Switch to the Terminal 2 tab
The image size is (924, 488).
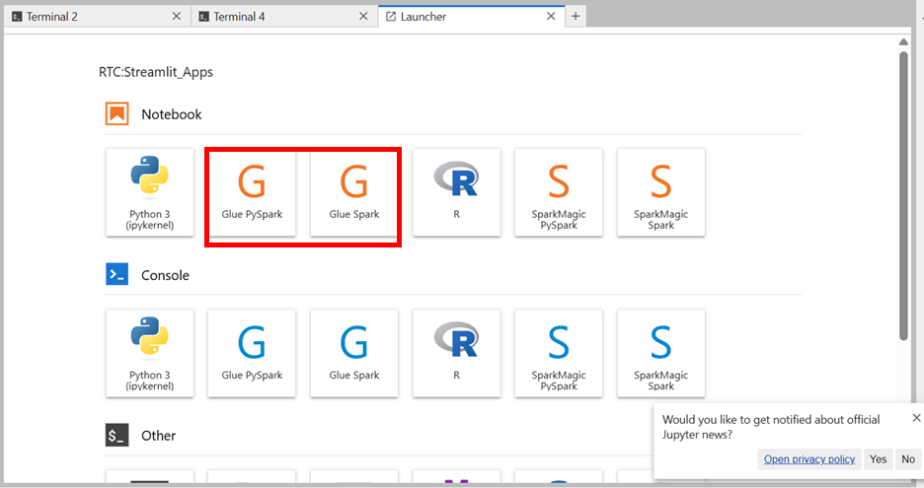tap(97, 17)
